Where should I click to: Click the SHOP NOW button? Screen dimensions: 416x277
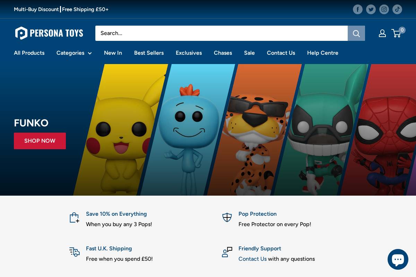pos(40,141)
